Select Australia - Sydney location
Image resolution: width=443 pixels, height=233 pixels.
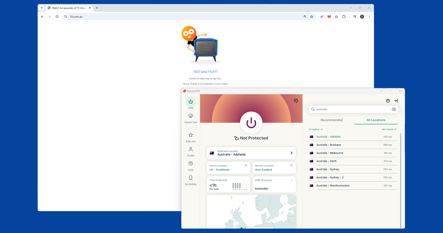pos(353,169)
